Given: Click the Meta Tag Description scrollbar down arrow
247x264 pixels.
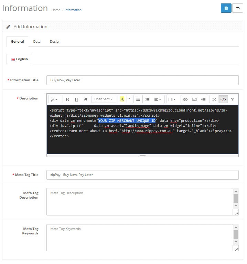Looking at the screenshot, I should point(236,206).
